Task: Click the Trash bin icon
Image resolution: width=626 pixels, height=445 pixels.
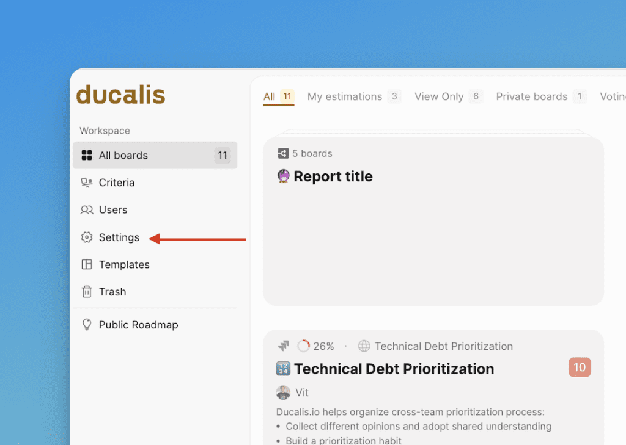Action: point(87,292)
